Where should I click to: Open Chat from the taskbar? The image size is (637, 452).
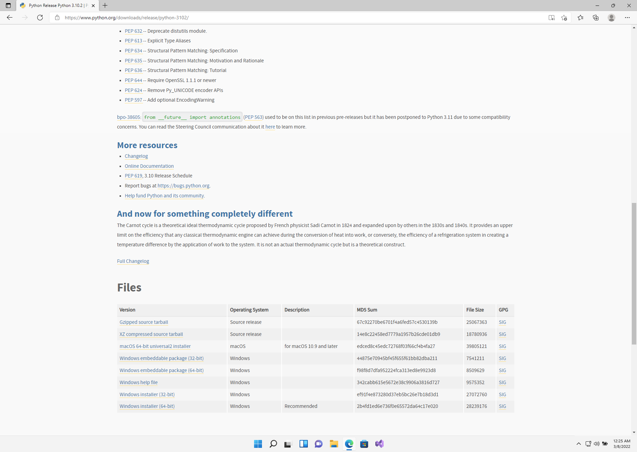(x=318, y=444)
